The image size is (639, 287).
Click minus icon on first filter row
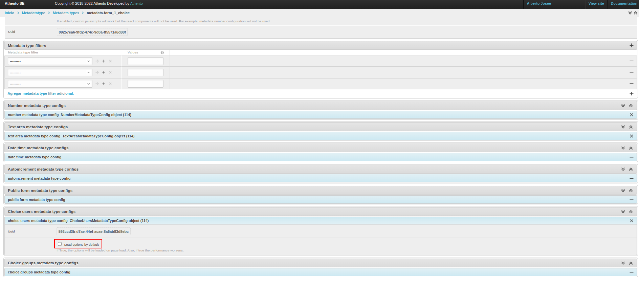click(631, 61)
